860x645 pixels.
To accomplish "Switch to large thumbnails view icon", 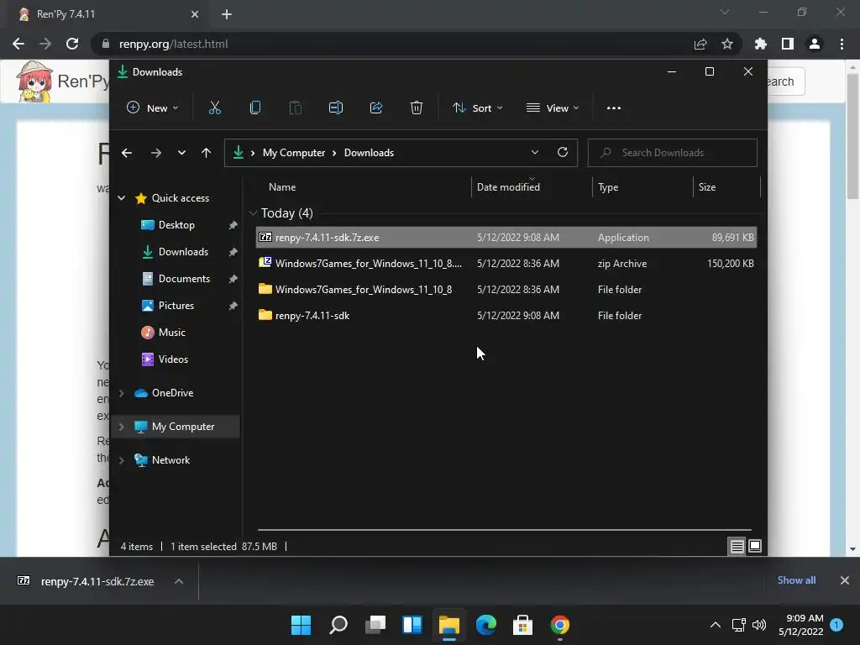I will click(x=755, y=546).
